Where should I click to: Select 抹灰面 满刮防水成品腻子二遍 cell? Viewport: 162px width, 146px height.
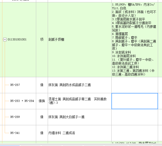(80, 85)
